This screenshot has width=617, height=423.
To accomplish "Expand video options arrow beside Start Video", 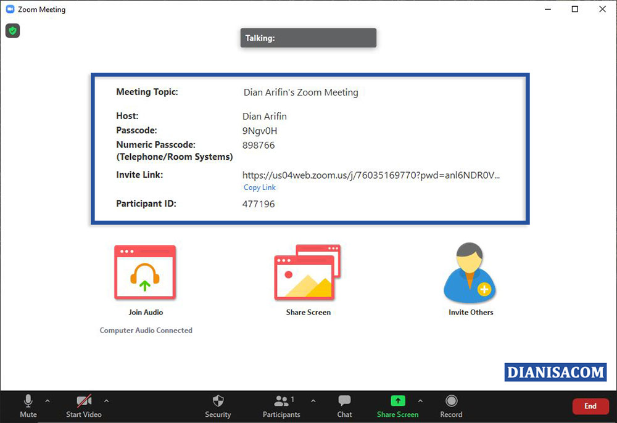I will tap(106, 401).
